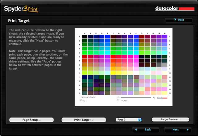Click the Spyder3Print logo
The width and height of the screenshot is (198, 136).
click(21, 9)
